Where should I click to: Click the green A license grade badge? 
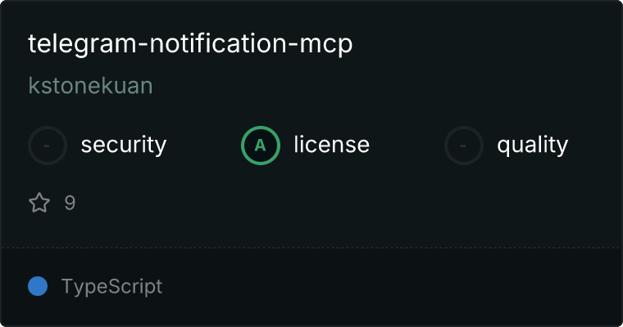coord(261,146)
